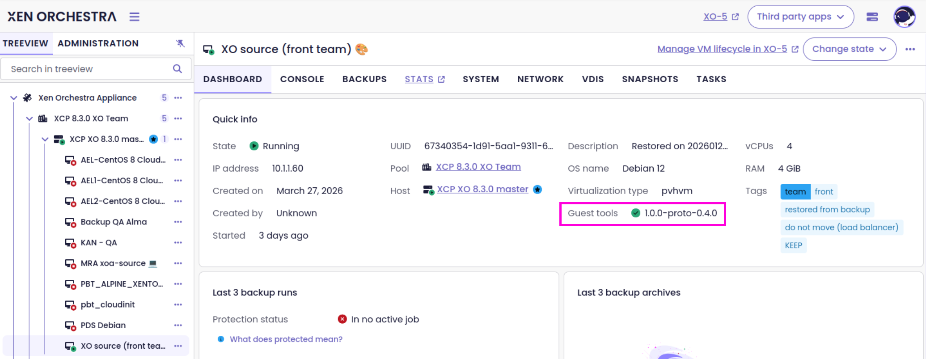Open the Console tab
The width and height of the screenshot is (926, 359).
pos(302,79)
